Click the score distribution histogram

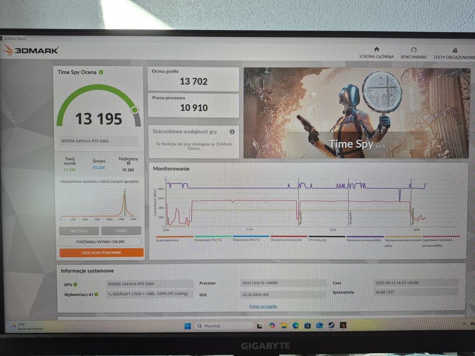pos(99,205)
